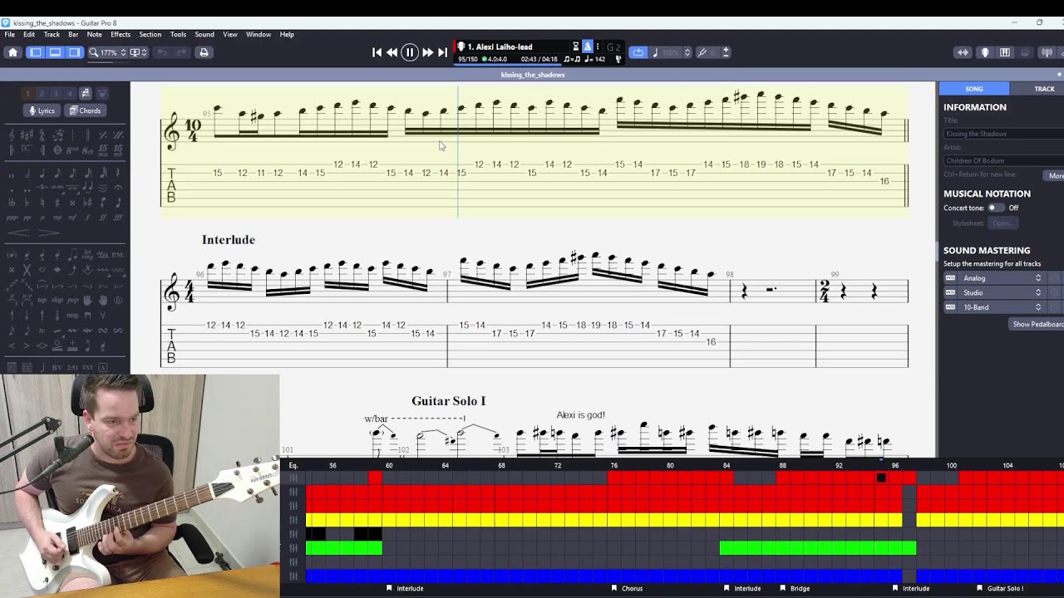Click the song progress bar in LCD
Screen dimensions: 1064x598
pos(509,65)
